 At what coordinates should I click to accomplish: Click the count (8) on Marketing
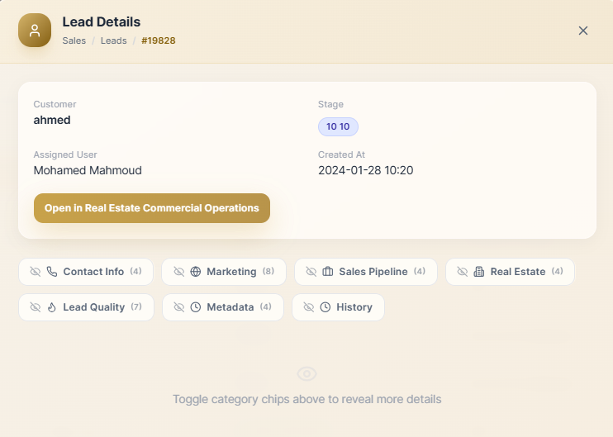[268, 271]
